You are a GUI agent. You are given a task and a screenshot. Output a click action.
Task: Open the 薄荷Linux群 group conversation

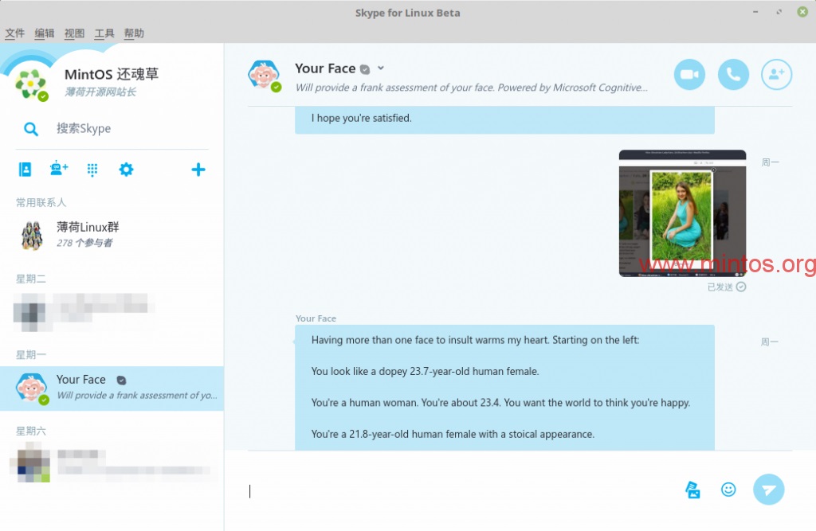(112, 235)
